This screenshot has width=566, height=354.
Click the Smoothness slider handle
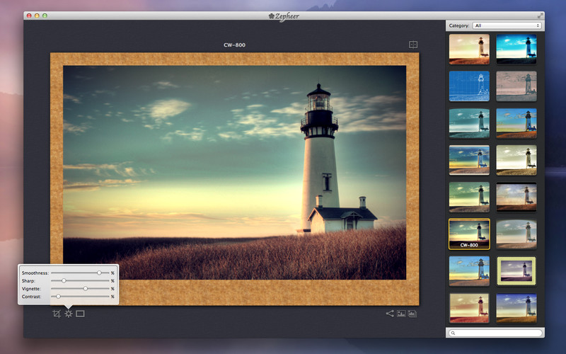point(99,273)
